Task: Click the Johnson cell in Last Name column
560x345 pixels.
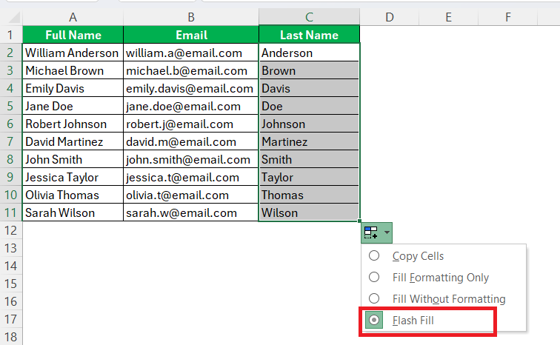Action: click(x=310, y=124)
